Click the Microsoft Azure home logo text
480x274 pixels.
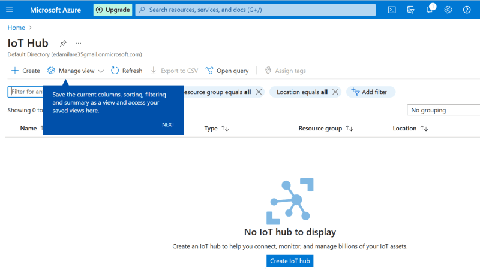pos(55,10)
